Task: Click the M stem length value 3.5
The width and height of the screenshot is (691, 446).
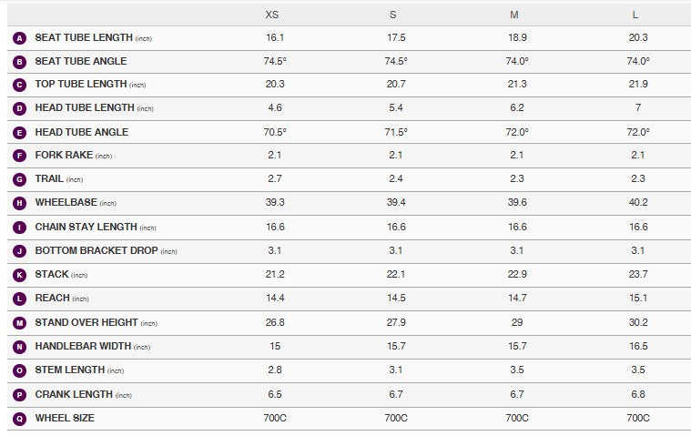Action: pos(517,370)
